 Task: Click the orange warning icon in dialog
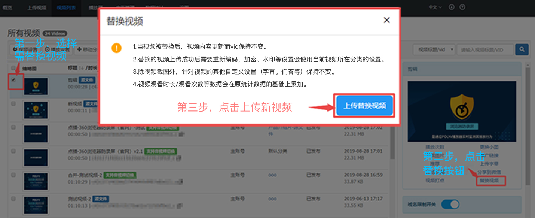[117, 48]
